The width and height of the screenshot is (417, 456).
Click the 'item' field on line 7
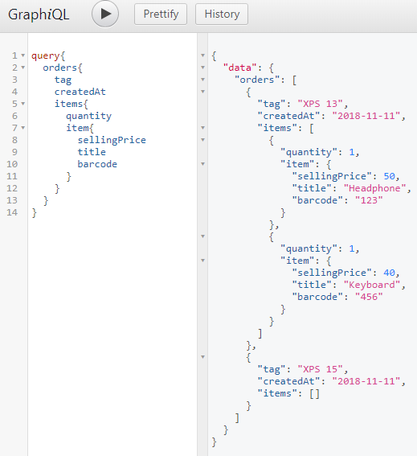pos(77,128)
